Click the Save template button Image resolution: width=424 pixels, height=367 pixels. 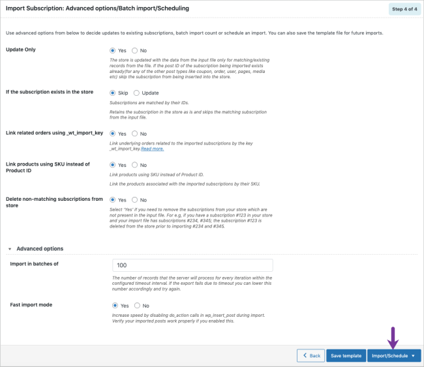click(x=346, y=356)
